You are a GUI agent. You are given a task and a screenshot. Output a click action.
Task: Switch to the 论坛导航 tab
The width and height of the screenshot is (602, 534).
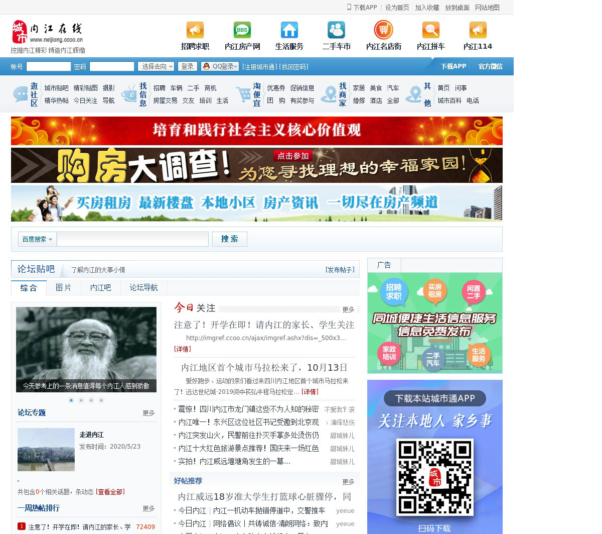pyautogui.click(x=144, y=287)
